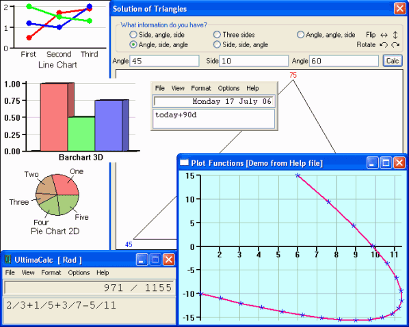Minimize the UltimaCalc window
Image resolution: width=409 pixels, height=327 pixels.
pyautogui.click(x=142, y=259)
